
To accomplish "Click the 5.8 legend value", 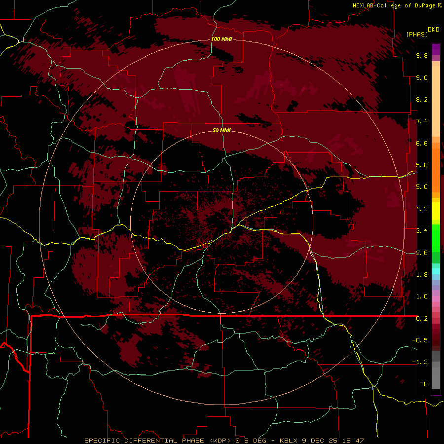I will point(422,165).
